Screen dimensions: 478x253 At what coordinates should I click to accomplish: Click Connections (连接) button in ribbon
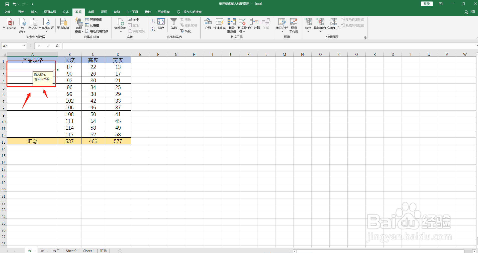(133, 20)
